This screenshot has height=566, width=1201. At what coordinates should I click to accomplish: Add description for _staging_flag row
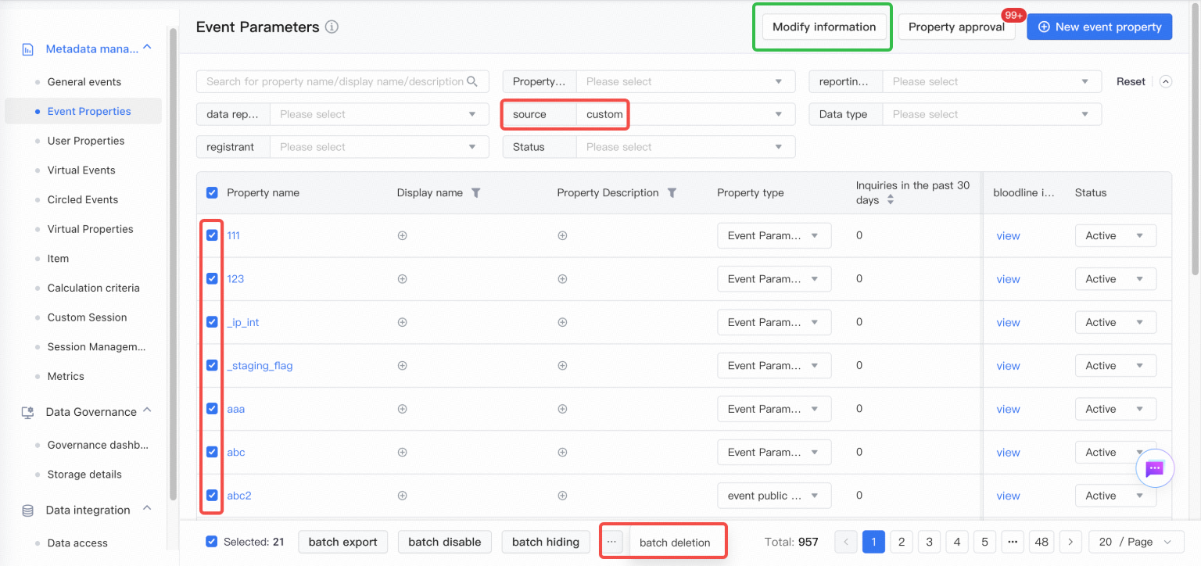562,366
